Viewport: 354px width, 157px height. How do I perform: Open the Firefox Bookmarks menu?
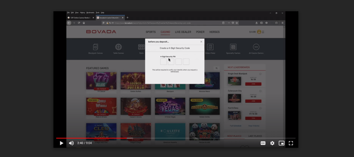(x=90, y=13)
